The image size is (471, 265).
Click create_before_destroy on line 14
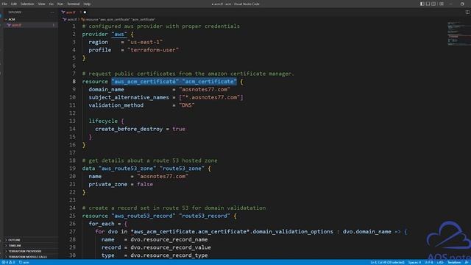[129, 129]
